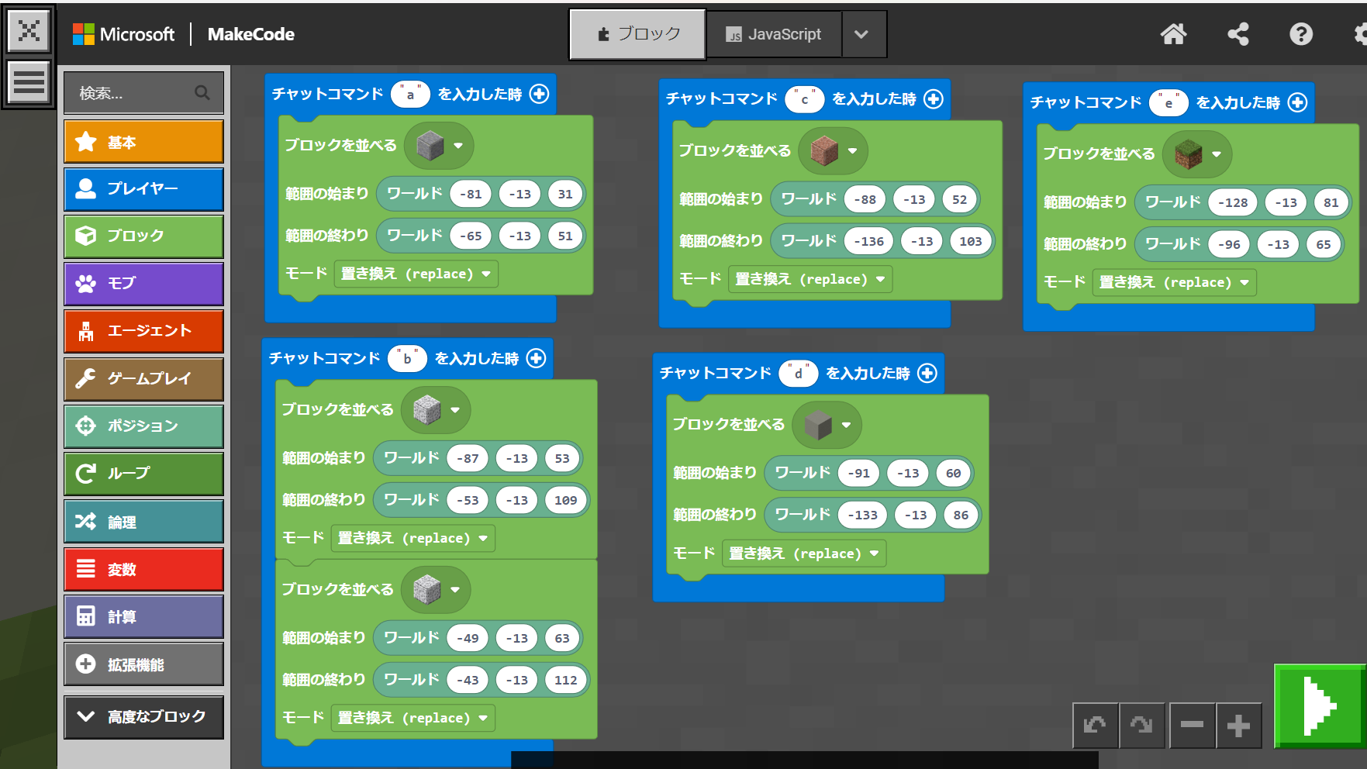Open the 基本 category with star icon

point(144,142)
